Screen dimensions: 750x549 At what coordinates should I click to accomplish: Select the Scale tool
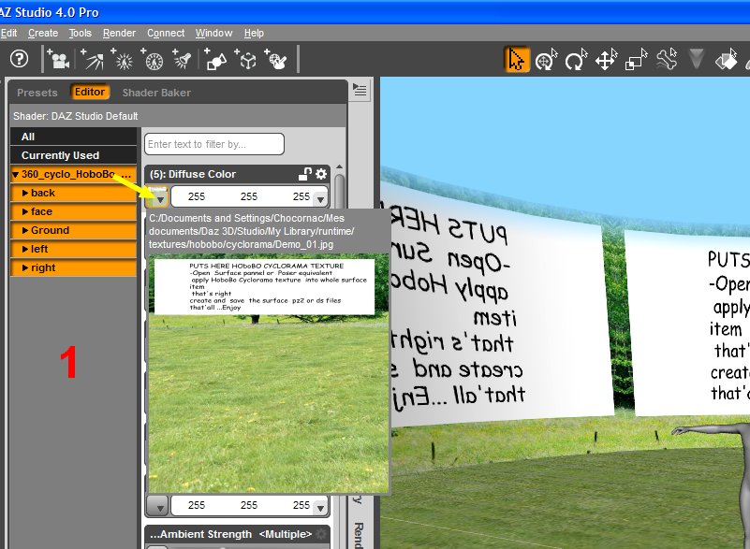coord(636,60)
